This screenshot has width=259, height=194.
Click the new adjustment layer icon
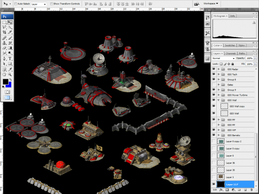coord(233,190)
